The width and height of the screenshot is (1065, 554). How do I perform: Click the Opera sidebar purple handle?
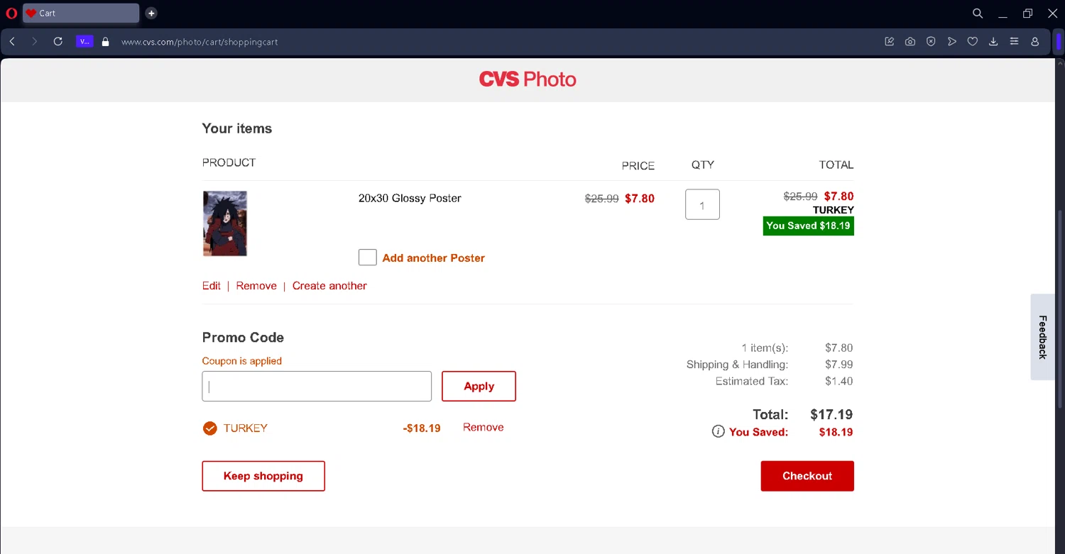pos(1059,42)
